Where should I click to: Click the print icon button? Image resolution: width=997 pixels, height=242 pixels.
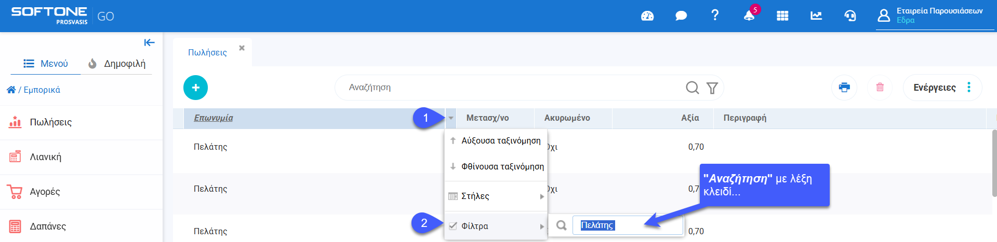coord(844,87)
